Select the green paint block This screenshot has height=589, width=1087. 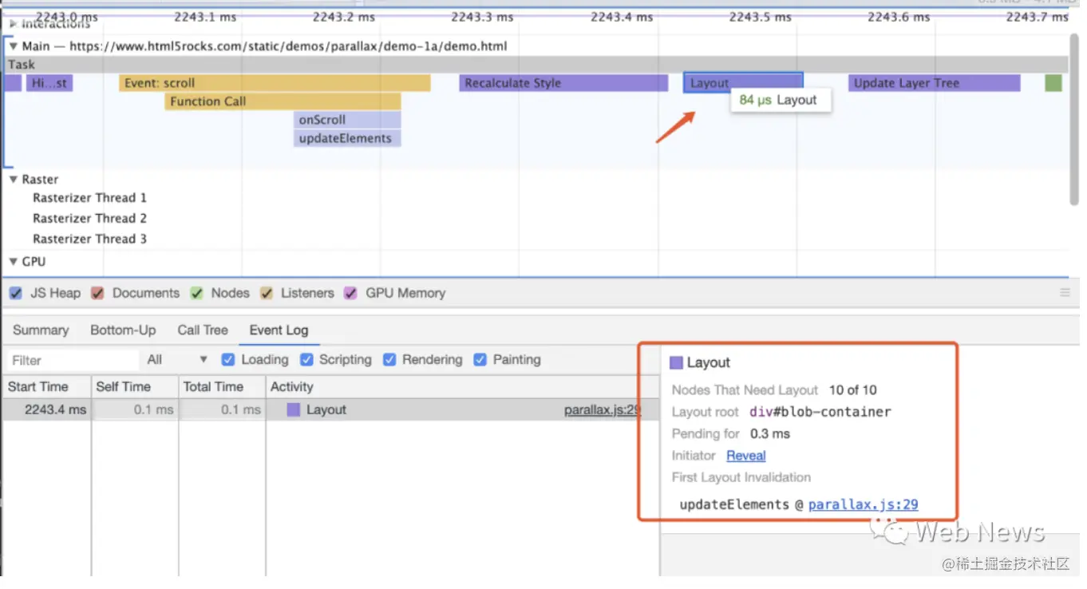1053,83
